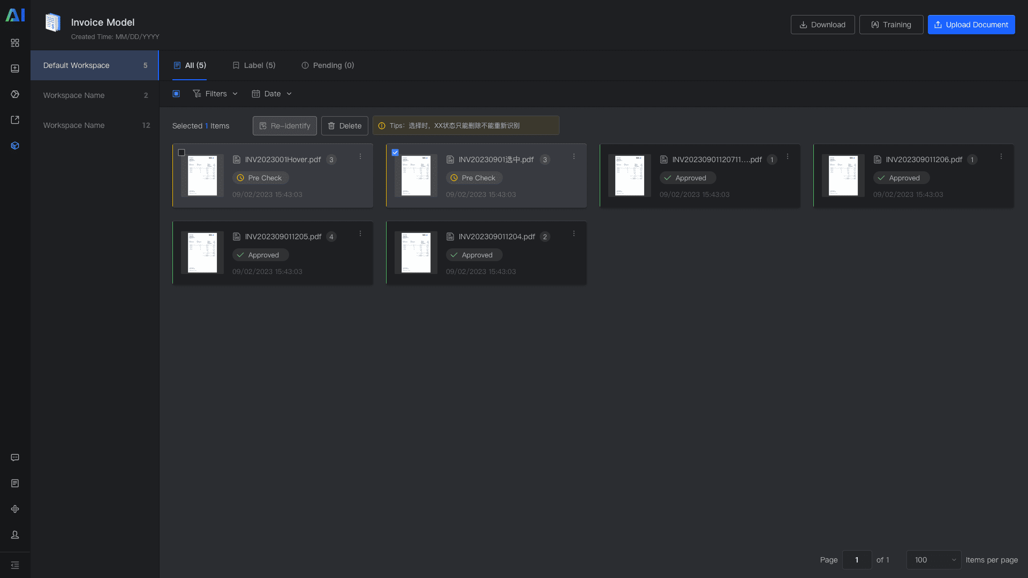
Task: Switch to the Label (5) tab
Action: click(x=254, y=65)
